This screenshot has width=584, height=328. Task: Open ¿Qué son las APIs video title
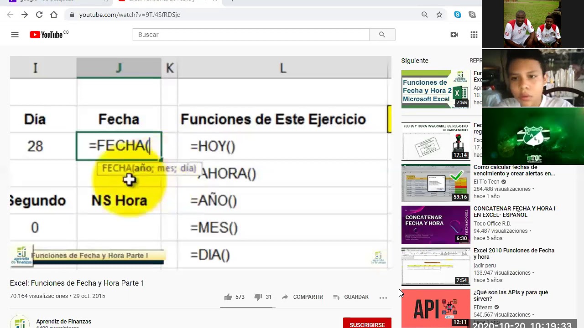[511, 296]
